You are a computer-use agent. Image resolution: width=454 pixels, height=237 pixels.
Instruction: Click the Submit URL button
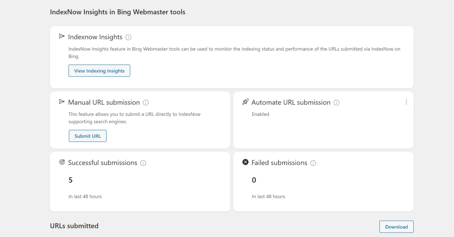tap(87, 136)
